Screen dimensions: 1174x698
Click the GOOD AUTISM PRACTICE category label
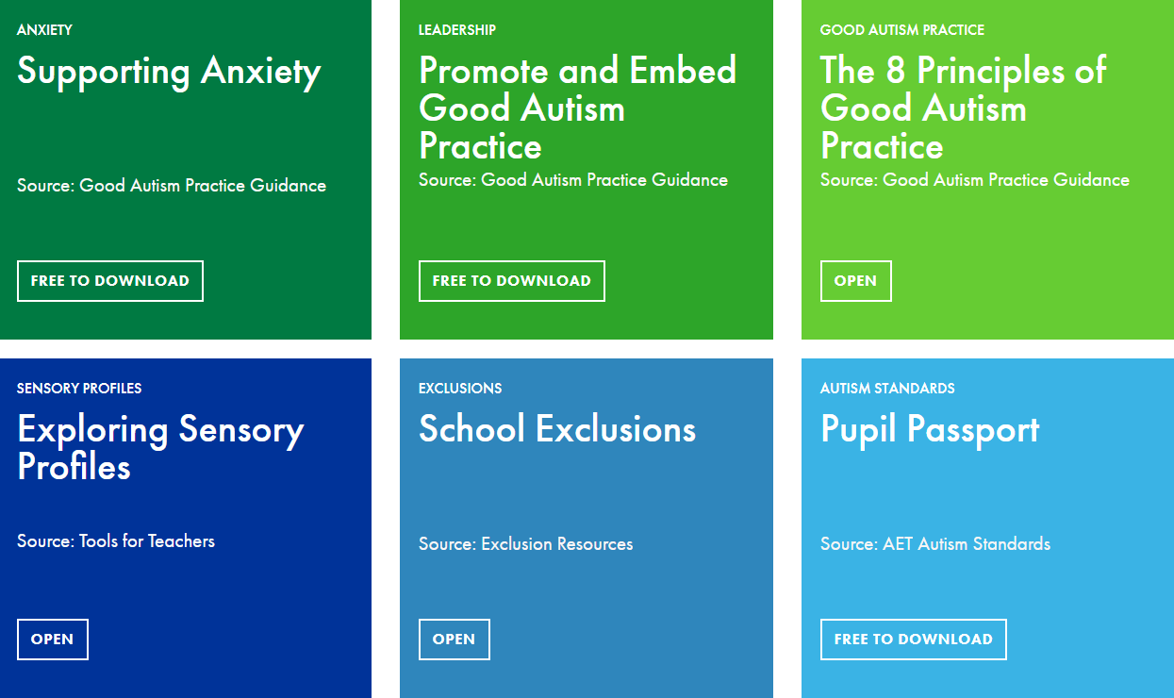(x=901, y=29)
